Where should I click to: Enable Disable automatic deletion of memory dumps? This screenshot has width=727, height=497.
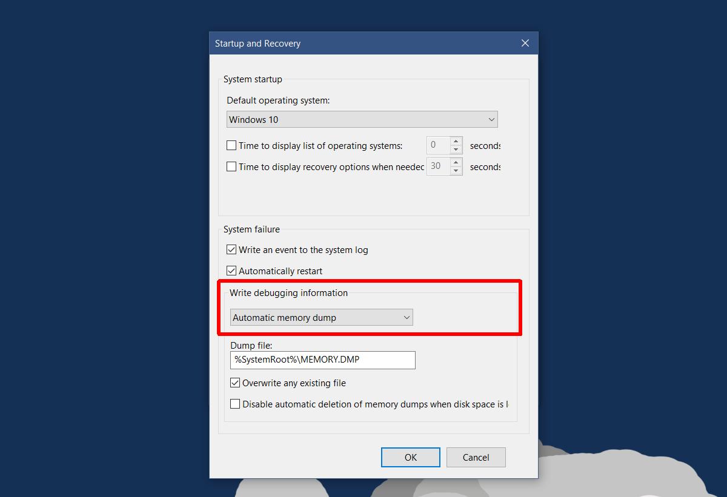coord(235,404)
